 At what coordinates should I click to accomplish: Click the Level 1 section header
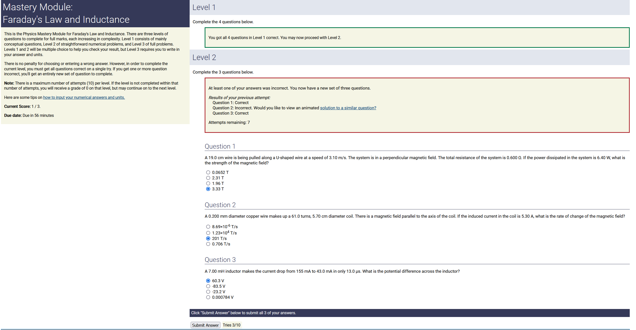204,8
